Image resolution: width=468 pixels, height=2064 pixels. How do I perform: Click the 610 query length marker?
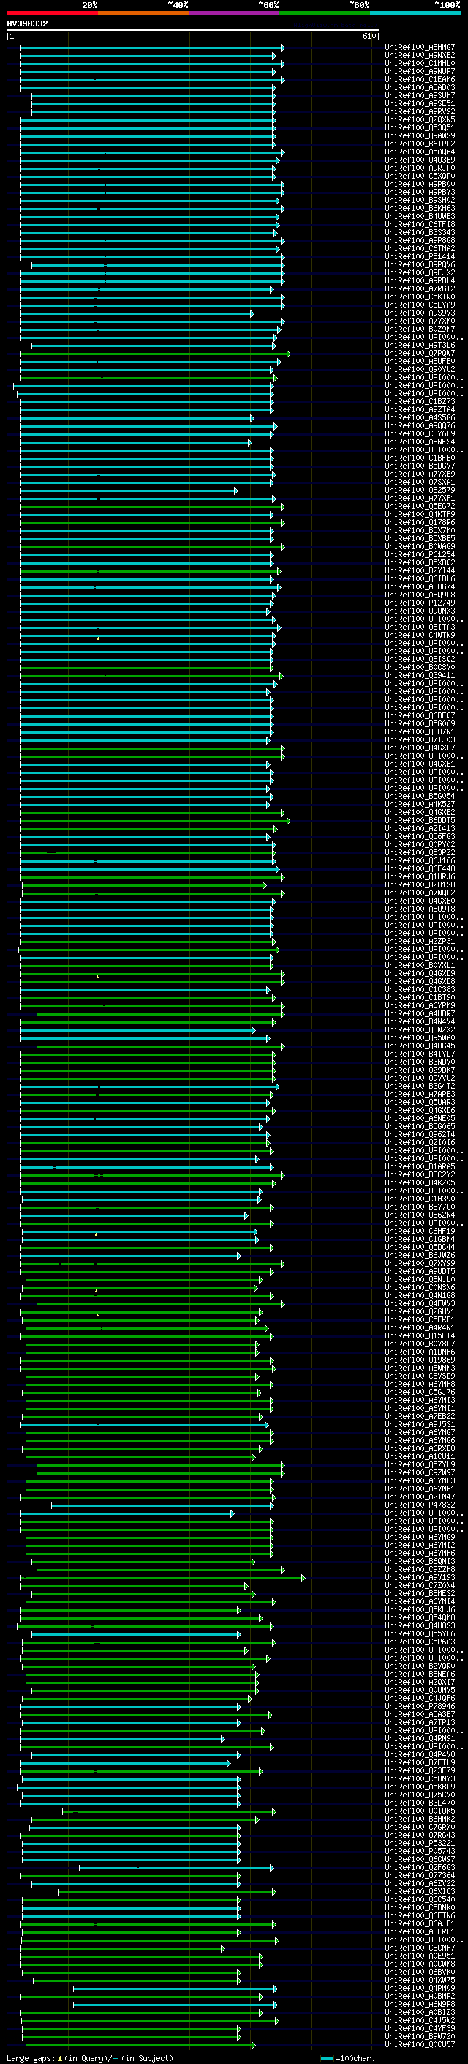point(369,37)
